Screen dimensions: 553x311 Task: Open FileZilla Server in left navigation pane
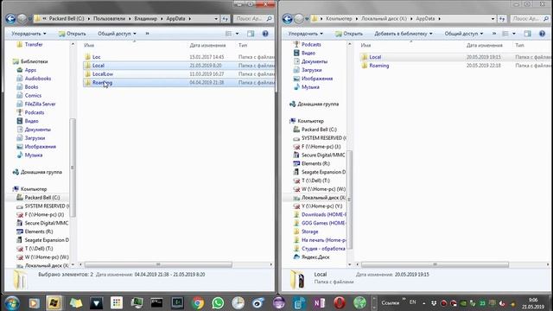tap(40, 104)
